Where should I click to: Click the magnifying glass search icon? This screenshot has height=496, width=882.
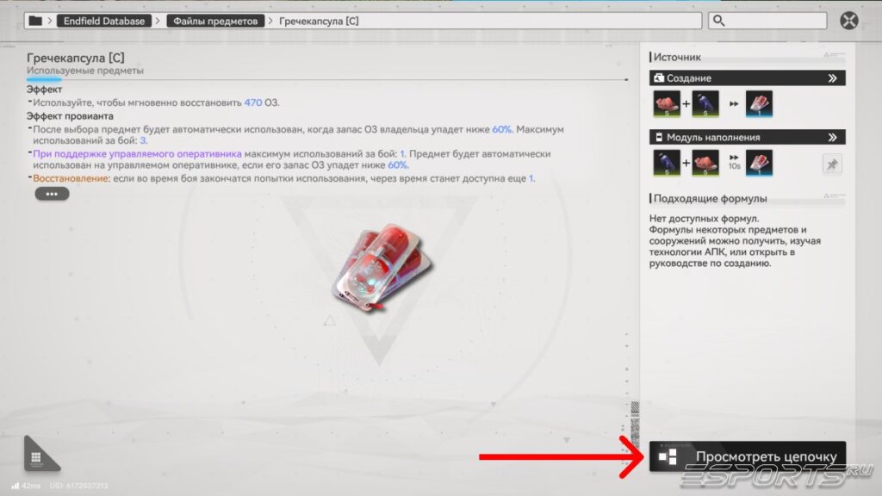point(718,21)
